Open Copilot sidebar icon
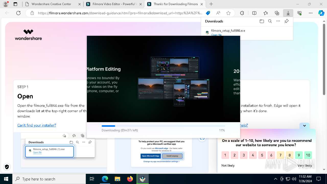 coord(321,13)
